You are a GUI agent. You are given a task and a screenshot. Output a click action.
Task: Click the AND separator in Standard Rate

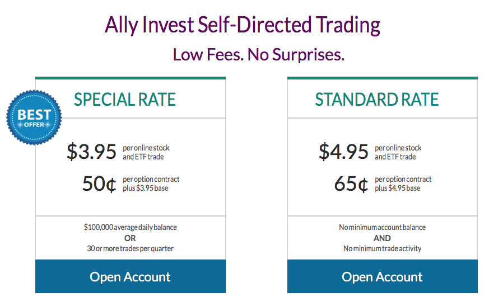(x=382, y=238)
